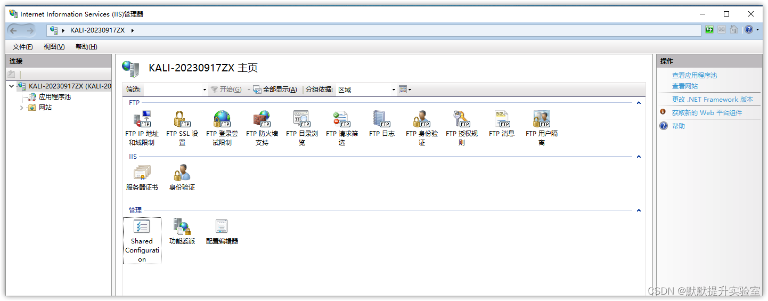
Task: Select Shared Configuration icon
Action: tap(142, 241)
